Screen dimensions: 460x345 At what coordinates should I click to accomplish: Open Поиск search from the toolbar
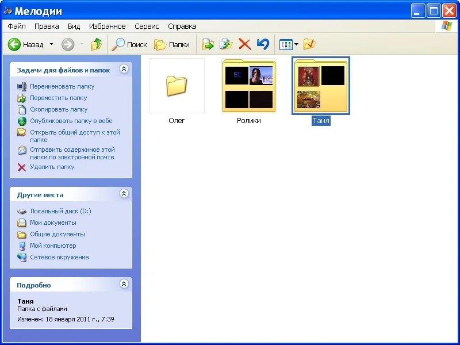pyautogui.click(x=130, y=44)
